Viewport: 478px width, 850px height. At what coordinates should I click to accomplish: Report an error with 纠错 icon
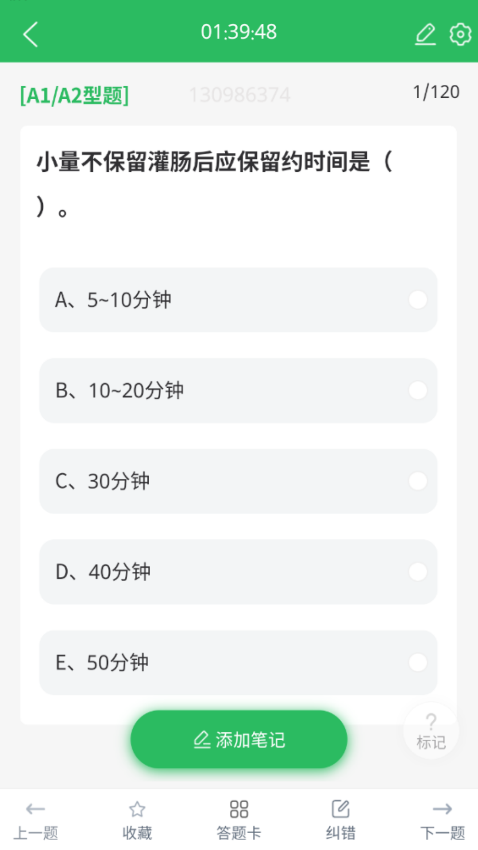click(x=341, y=809)
